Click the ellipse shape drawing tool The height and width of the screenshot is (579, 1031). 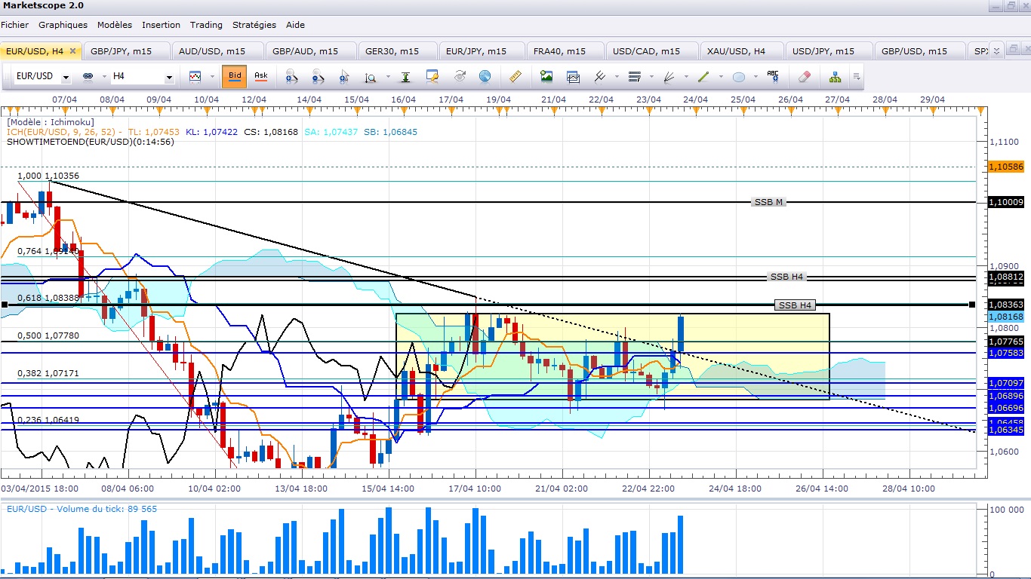click(x=739, y=77)
